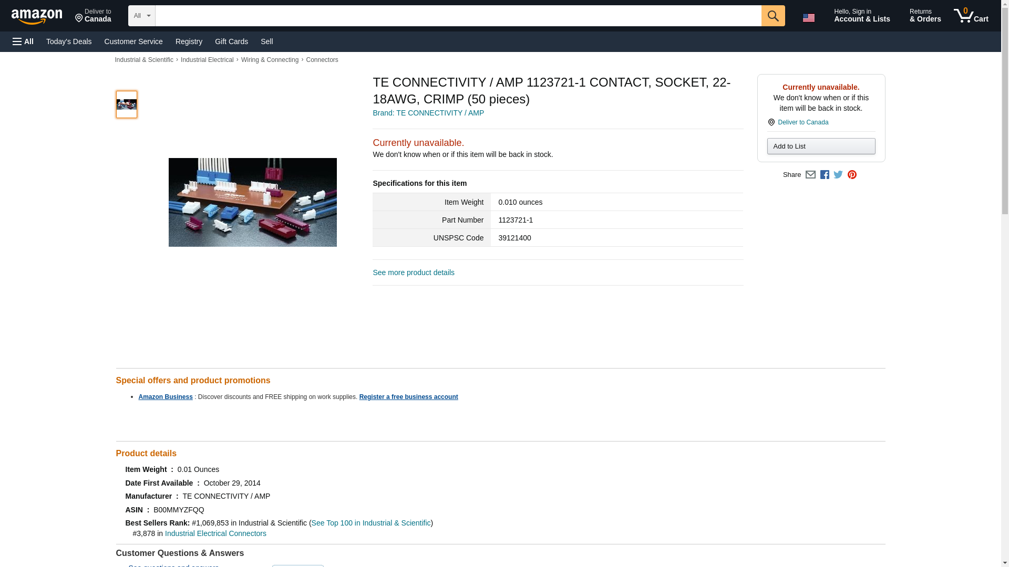
Task: Open the US flag language selector
Action: pos(808,17)
